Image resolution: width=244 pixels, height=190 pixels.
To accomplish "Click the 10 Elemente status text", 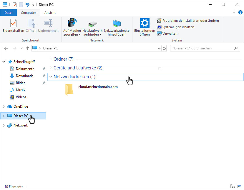I will coord(14,187).
